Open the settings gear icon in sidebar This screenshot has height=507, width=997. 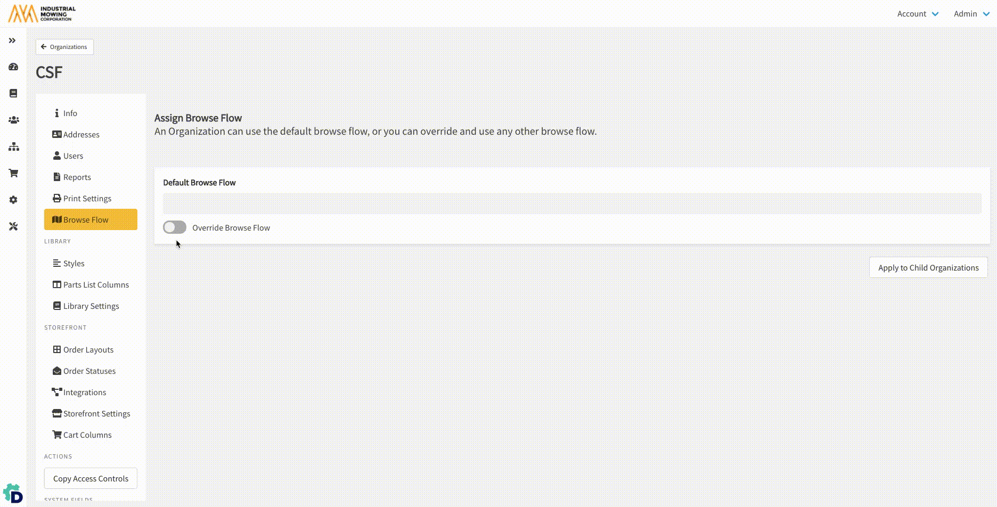13,200
